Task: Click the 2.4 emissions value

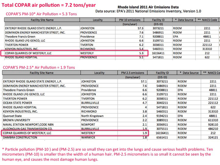Action: pos(145,116)
